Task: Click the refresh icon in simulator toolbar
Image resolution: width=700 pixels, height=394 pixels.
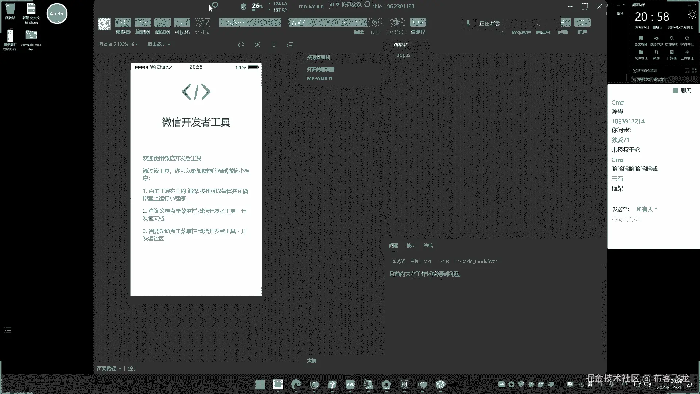Action: tap(241, 45)
